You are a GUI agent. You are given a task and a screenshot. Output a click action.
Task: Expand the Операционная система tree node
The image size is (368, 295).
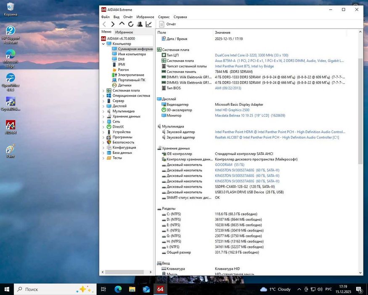click(x=103, y=96)
